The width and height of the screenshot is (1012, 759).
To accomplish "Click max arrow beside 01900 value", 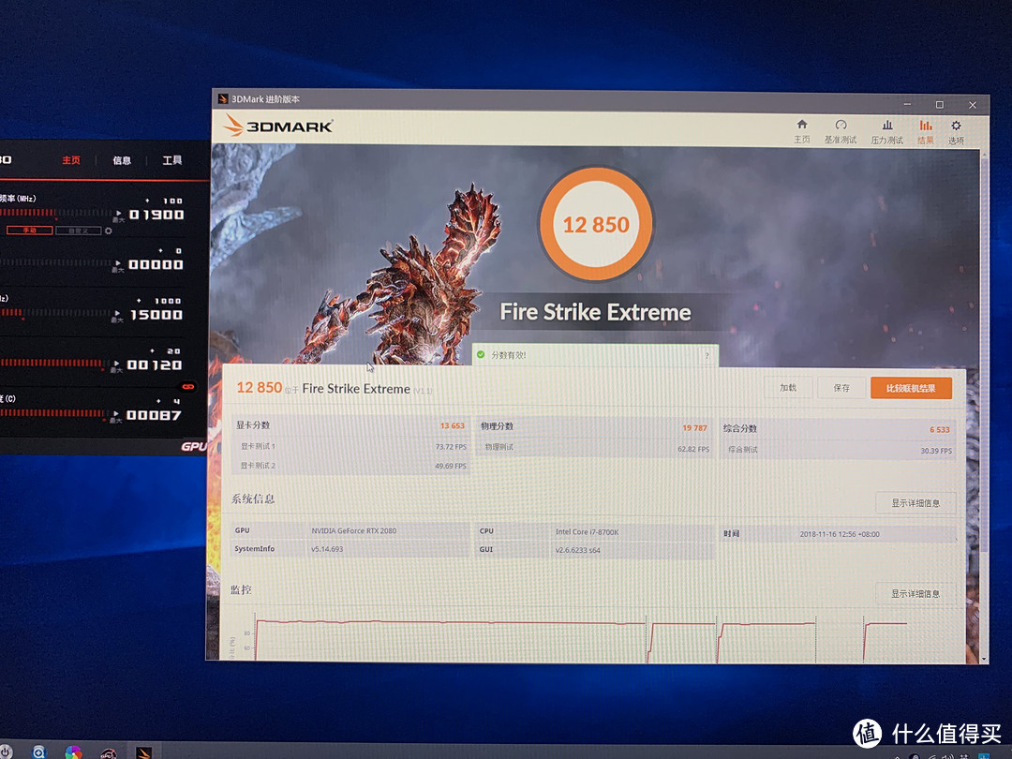I will pos(117,215).
